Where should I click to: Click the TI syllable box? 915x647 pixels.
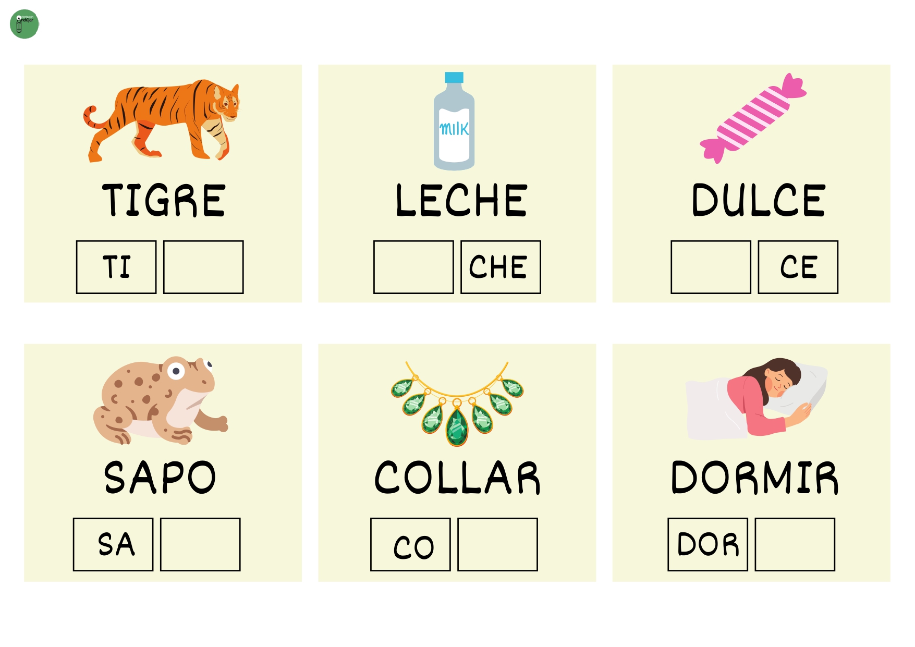(116, 267)
